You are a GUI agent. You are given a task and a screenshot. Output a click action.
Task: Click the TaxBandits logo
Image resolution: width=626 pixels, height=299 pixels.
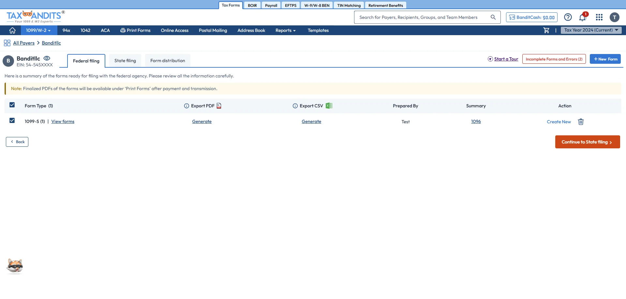point(36,17)
